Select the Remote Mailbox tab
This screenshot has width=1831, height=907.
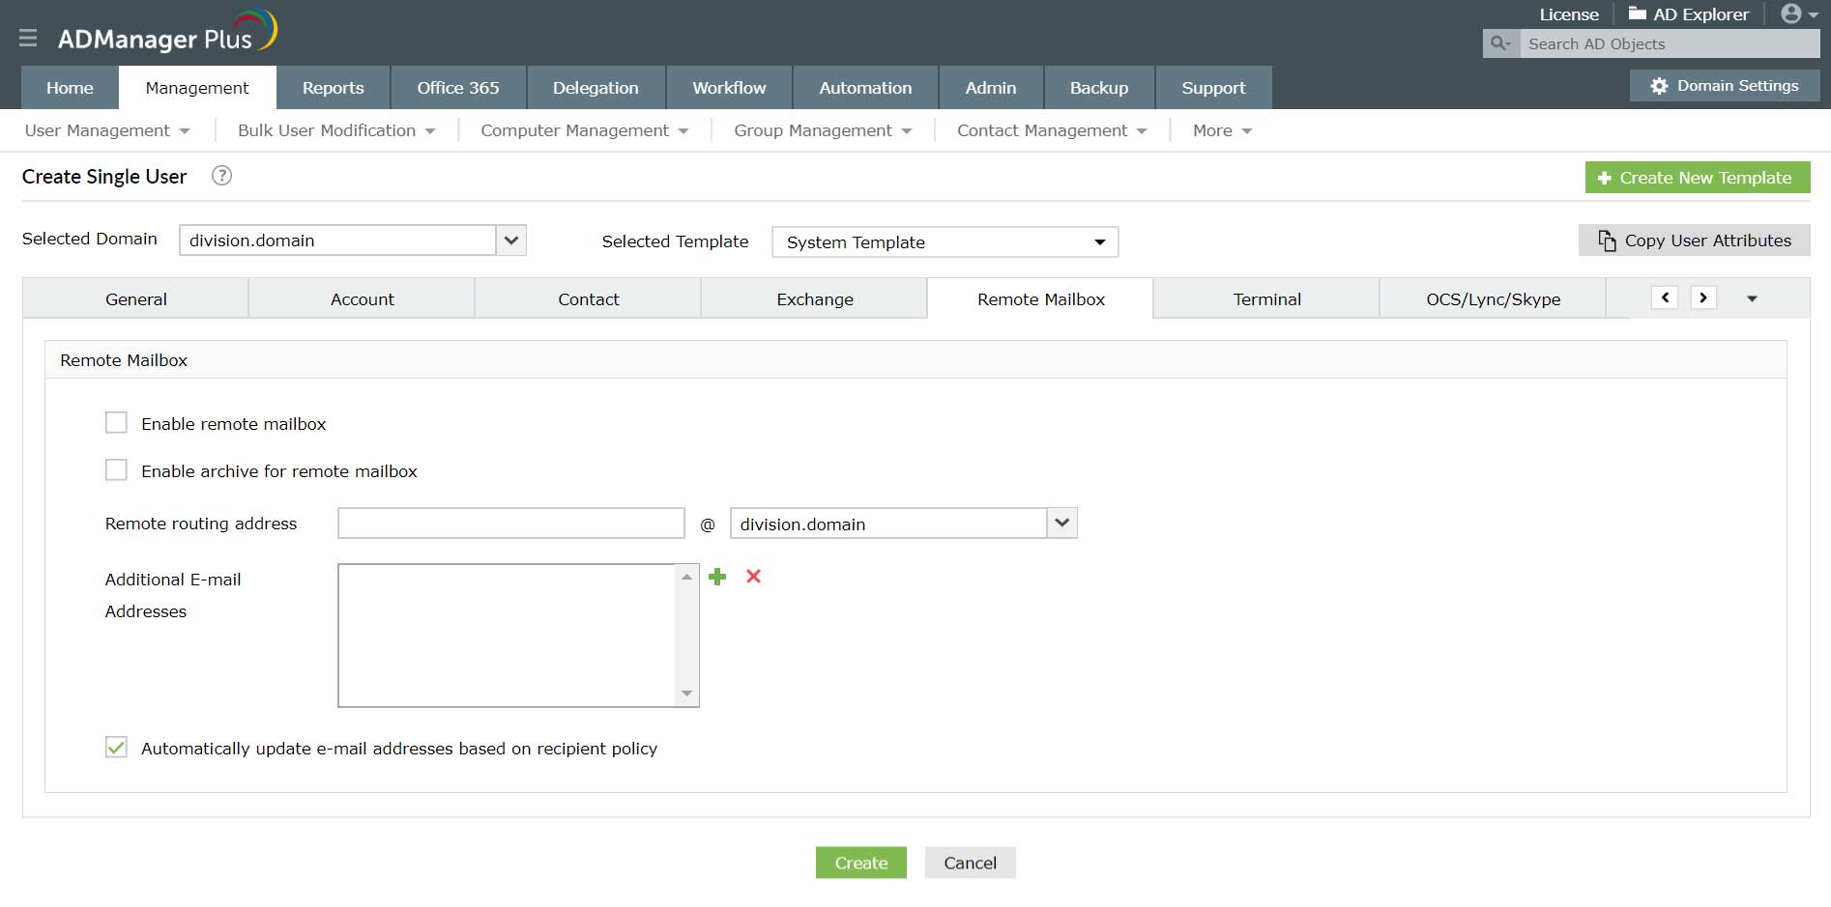point(1041,299)
